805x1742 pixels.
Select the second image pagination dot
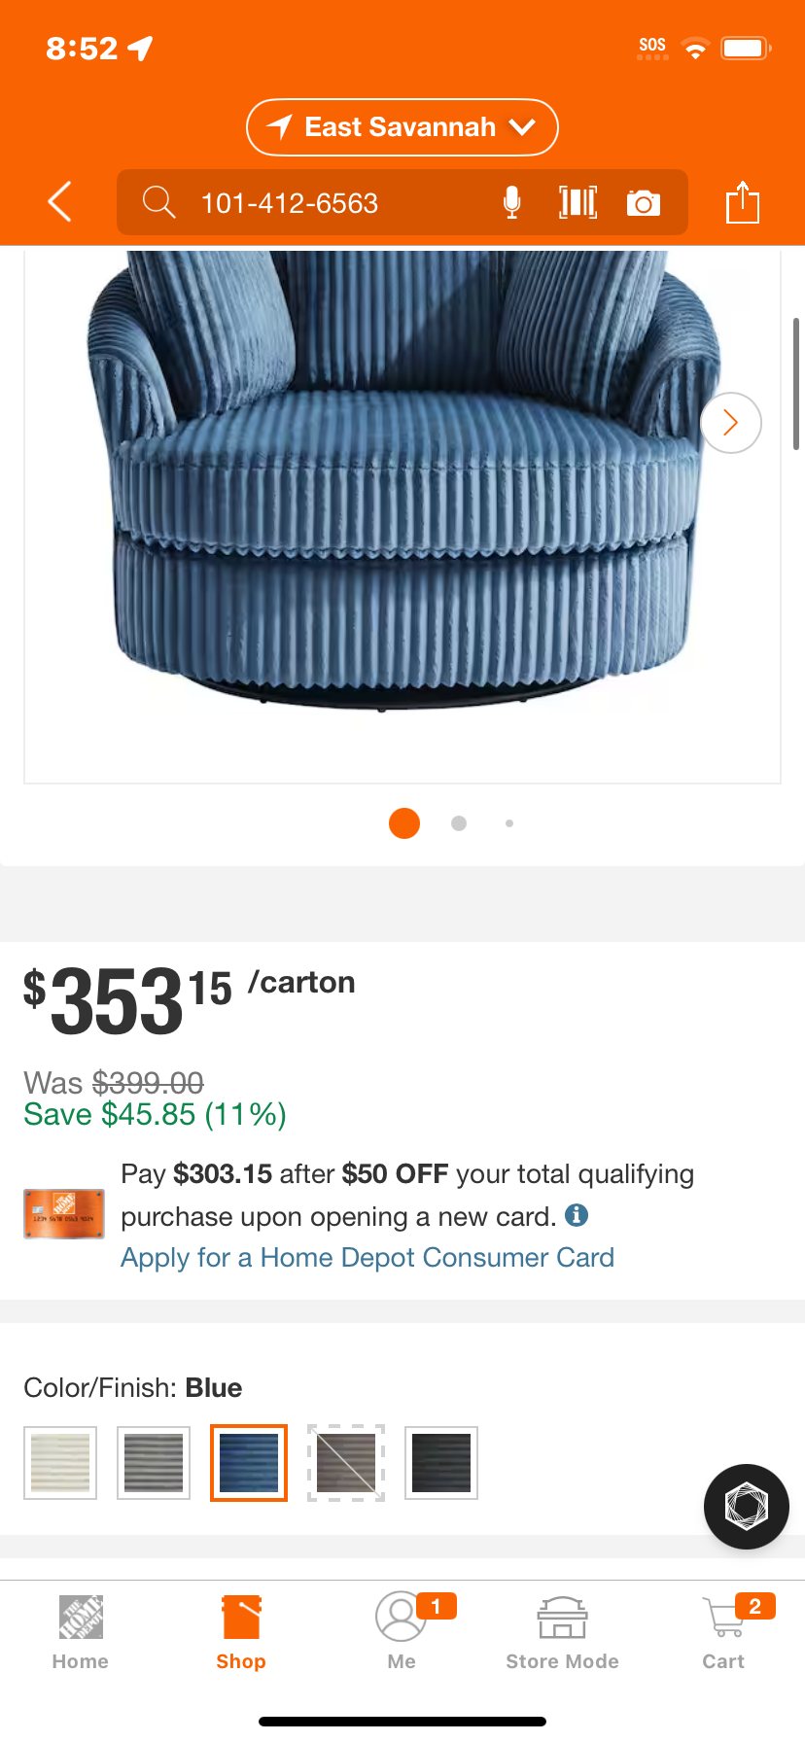tap(459, 823)
